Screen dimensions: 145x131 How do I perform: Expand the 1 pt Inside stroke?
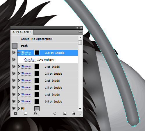coord(19,94)
